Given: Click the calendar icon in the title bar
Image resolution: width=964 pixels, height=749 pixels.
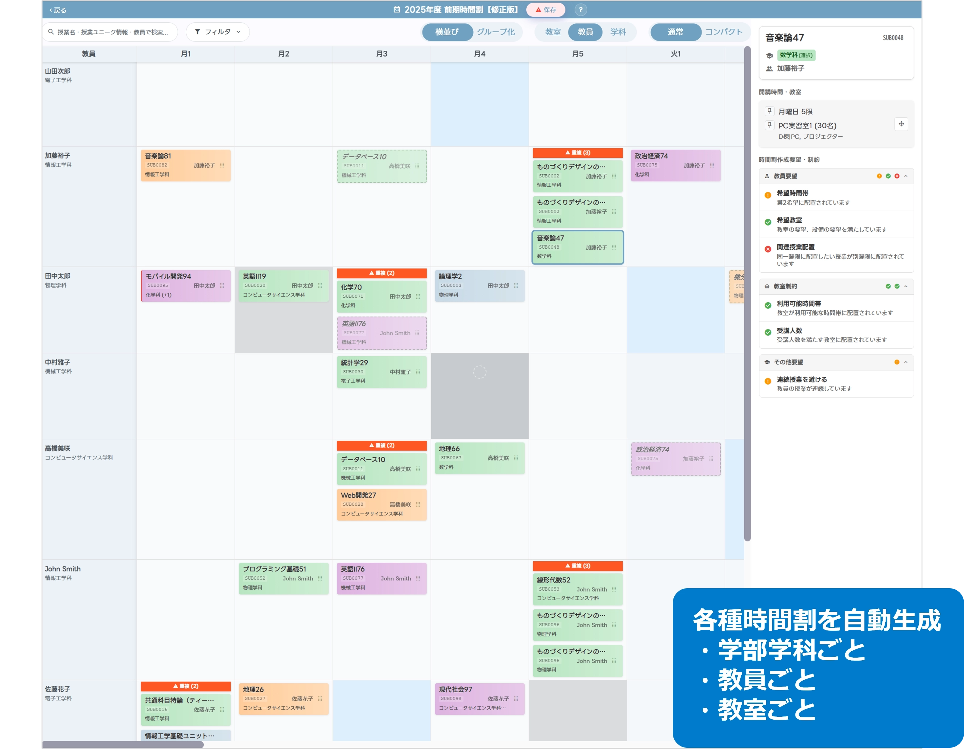Looking at the screenshot, I should [x=397, y=10].
